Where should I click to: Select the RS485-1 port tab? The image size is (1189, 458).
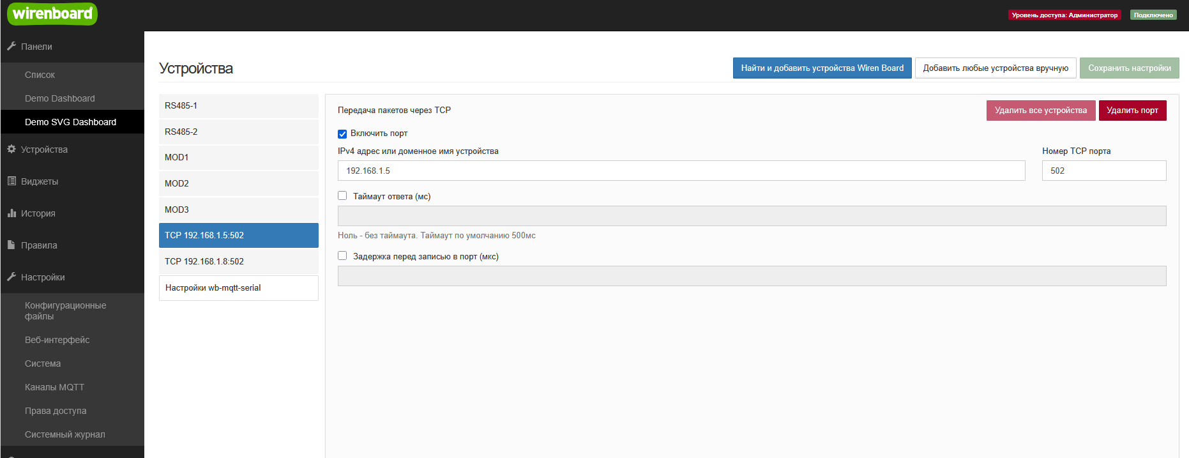point(238,106)
